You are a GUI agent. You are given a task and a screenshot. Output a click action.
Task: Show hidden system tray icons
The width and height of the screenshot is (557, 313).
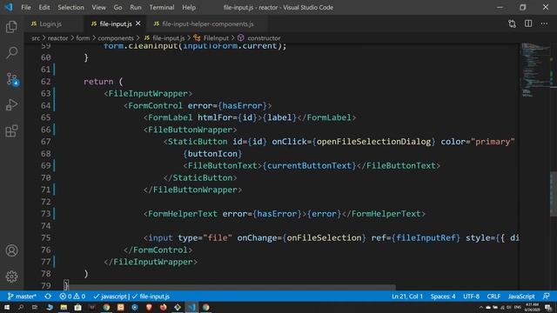coord(481,308)
